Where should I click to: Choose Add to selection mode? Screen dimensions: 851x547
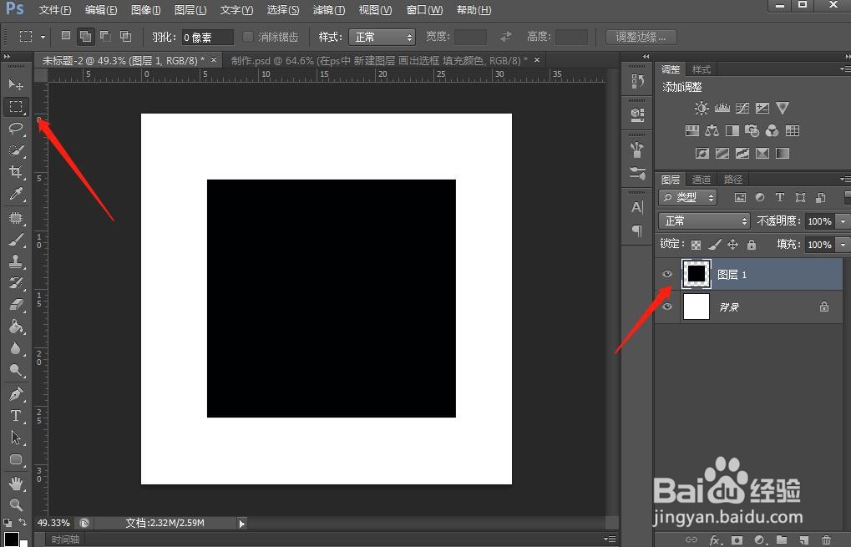(x=85, y=37)
